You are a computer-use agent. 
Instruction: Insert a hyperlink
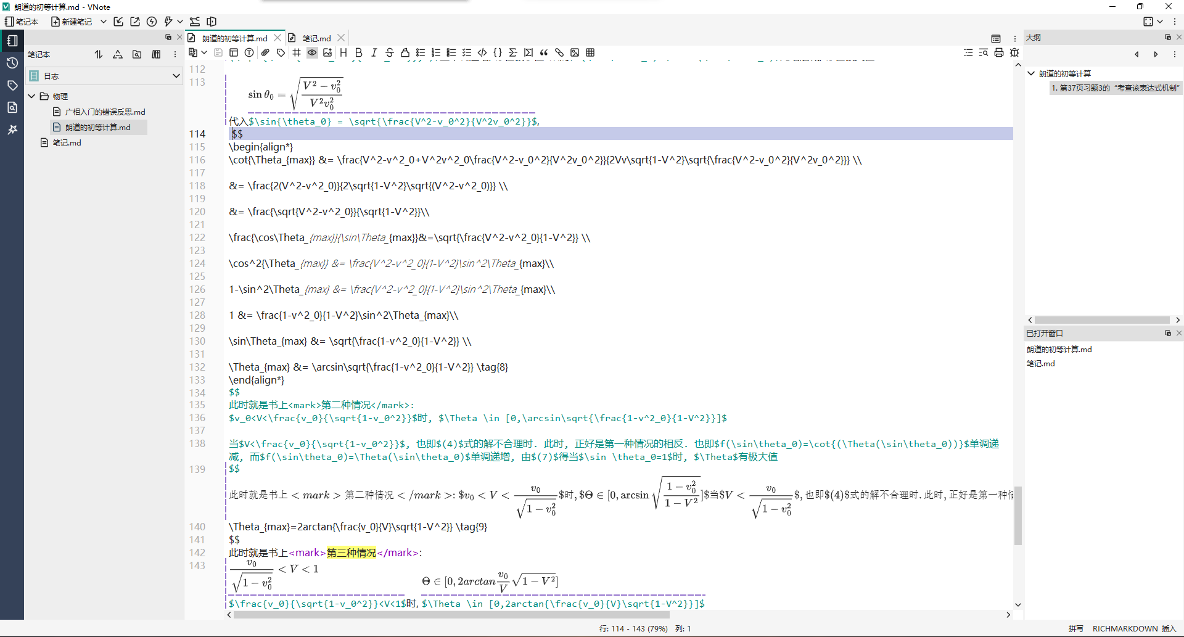(x=559, y=53)
